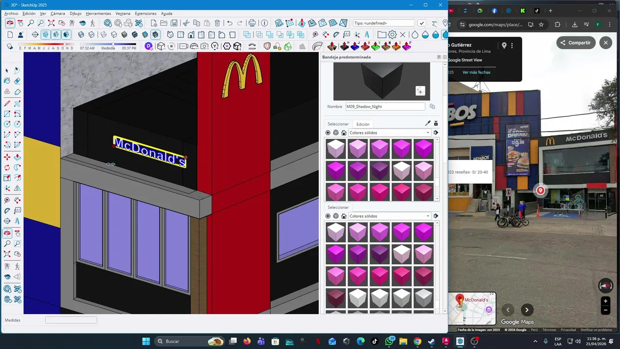Click the Nombre material name field
620x349 pixels.
click(x=385, y=107)
